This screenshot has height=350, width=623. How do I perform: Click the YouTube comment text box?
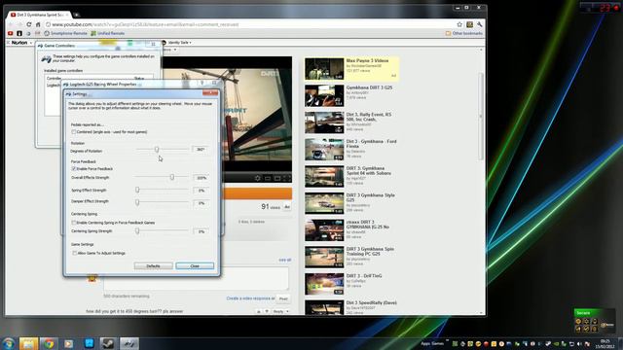(196, 279)
